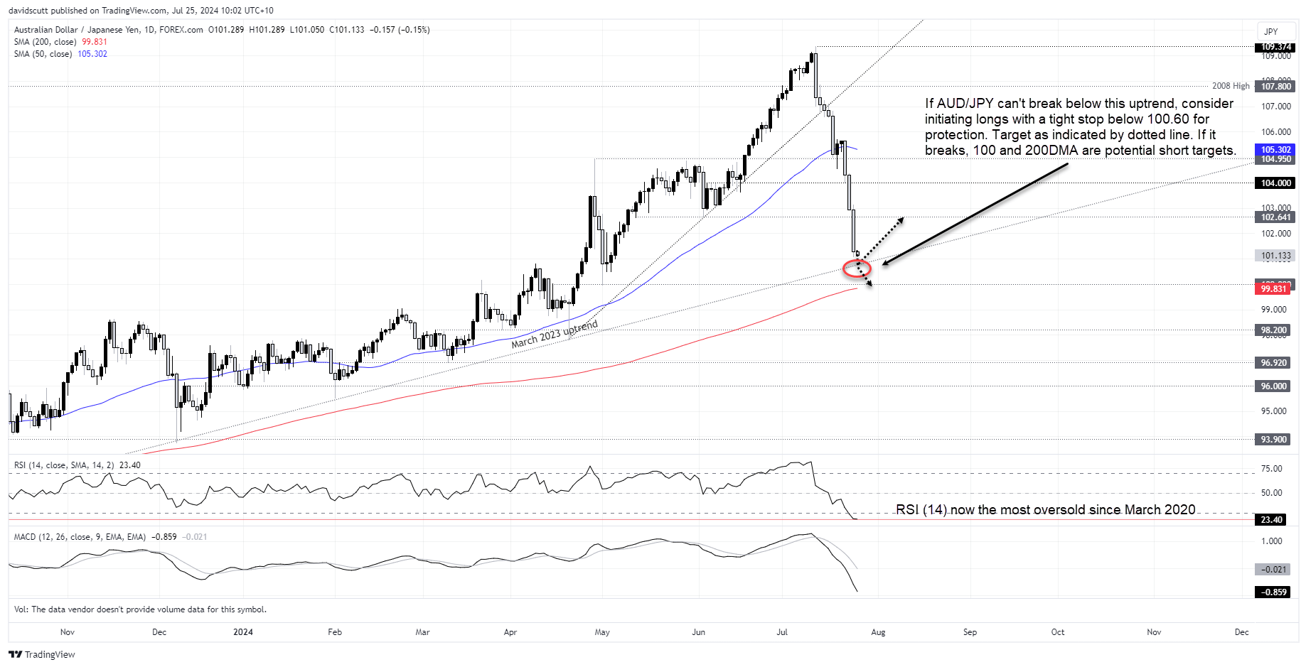
Task: Click the 98.200 price label
Action: (1273, 330)
